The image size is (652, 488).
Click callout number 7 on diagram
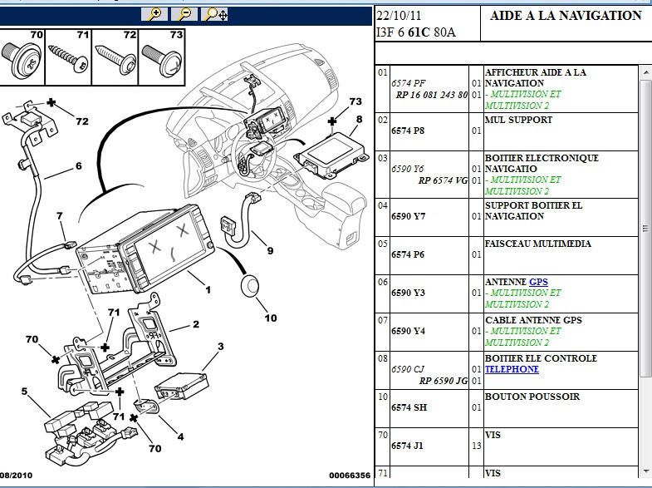(60, 216)
